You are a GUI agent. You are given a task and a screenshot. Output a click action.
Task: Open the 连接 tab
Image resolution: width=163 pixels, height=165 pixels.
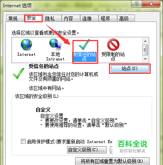(x=87, y=18)
